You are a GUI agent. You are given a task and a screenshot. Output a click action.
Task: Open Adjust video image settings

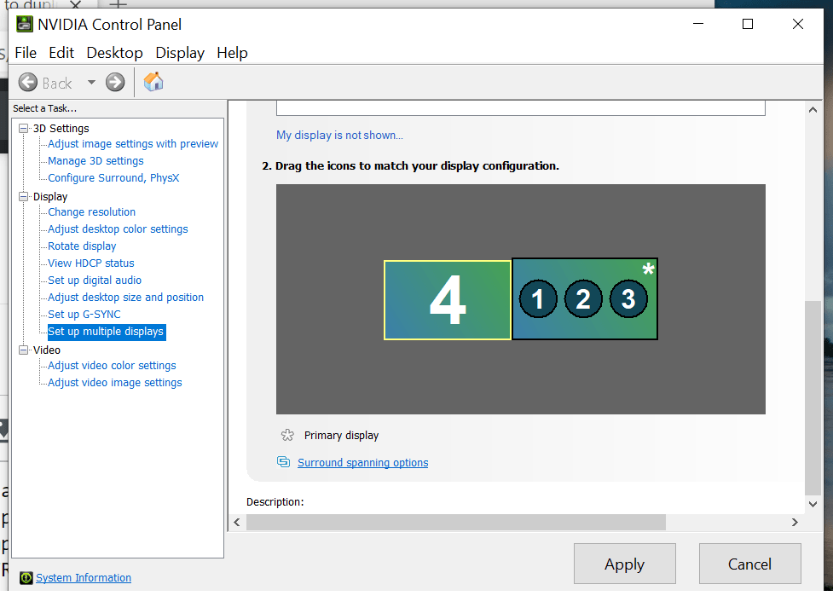click(x=115, y=383)
